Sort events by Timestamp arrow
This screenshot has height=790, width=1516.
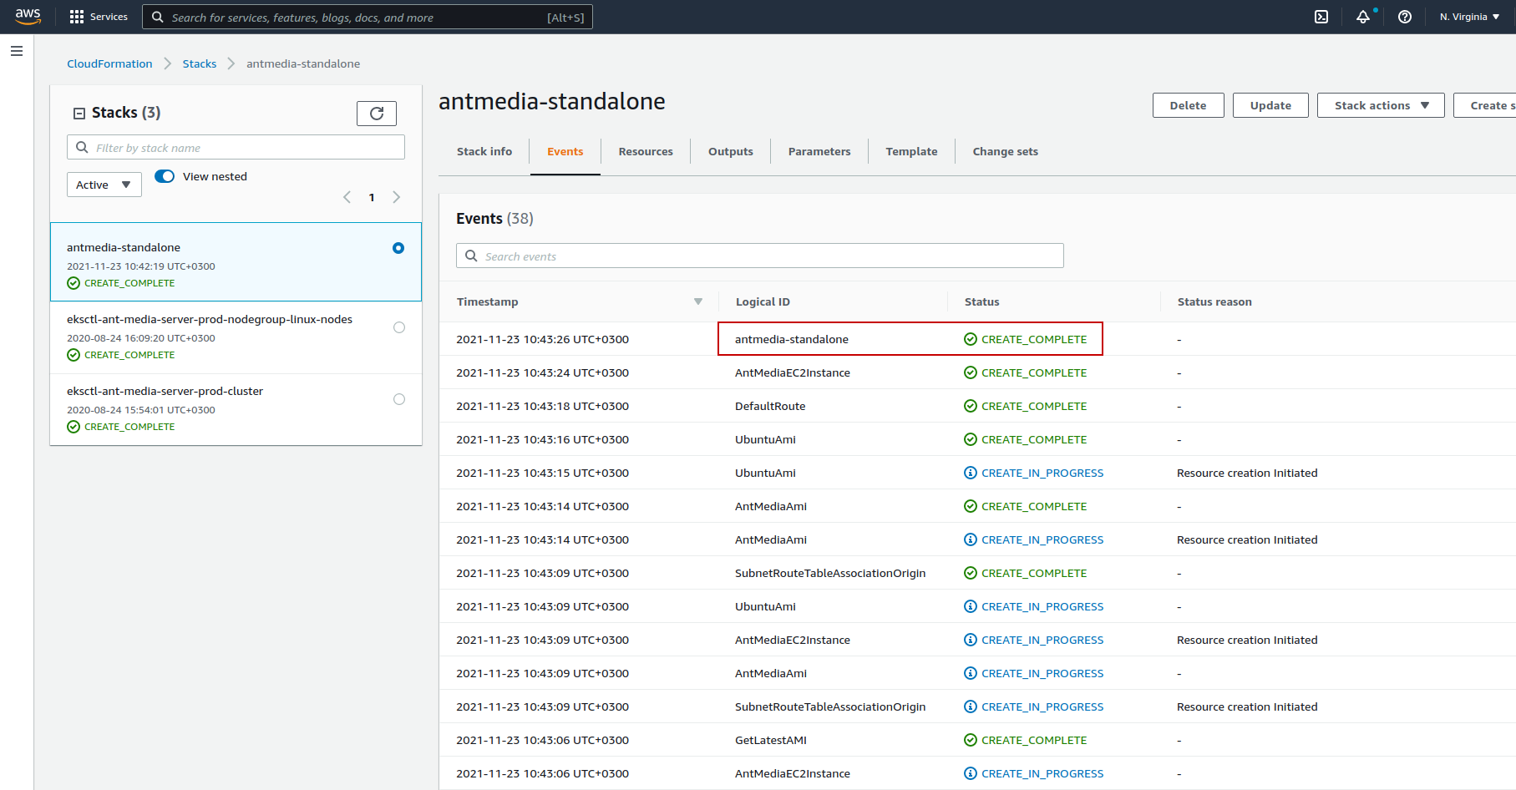pos(698,301)
